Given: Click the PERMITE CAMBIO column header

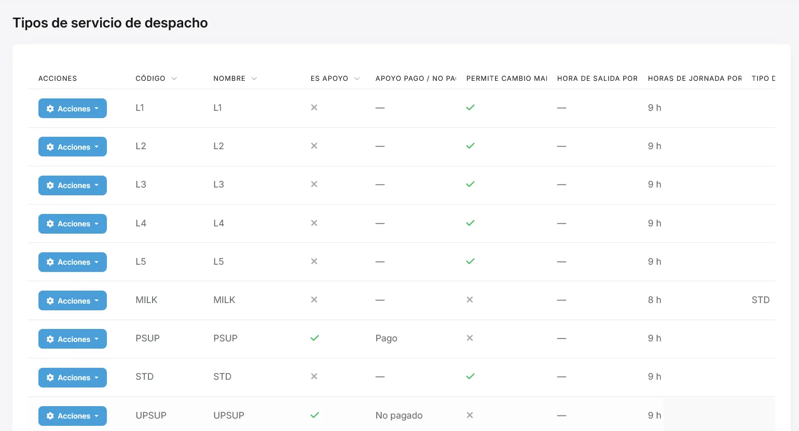Looking at the screenshot, I should coord(507,78).
